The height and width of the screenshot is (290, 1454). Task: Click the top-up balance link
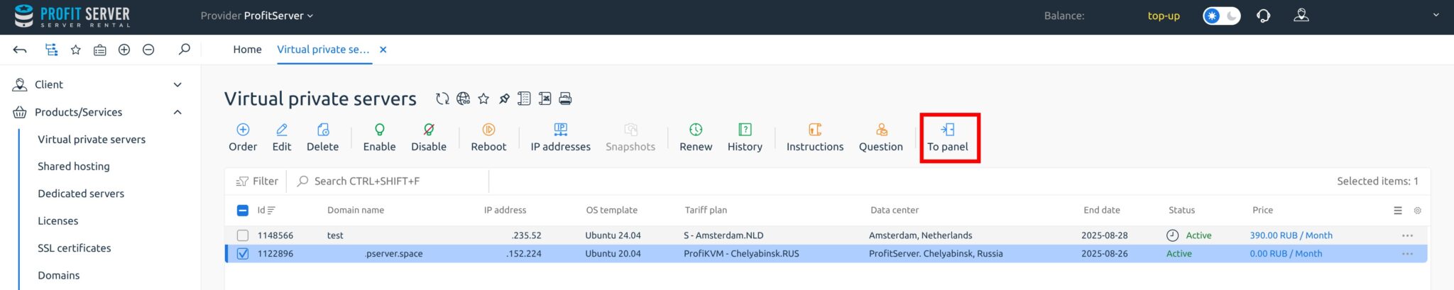click(x=1163, y=16)
